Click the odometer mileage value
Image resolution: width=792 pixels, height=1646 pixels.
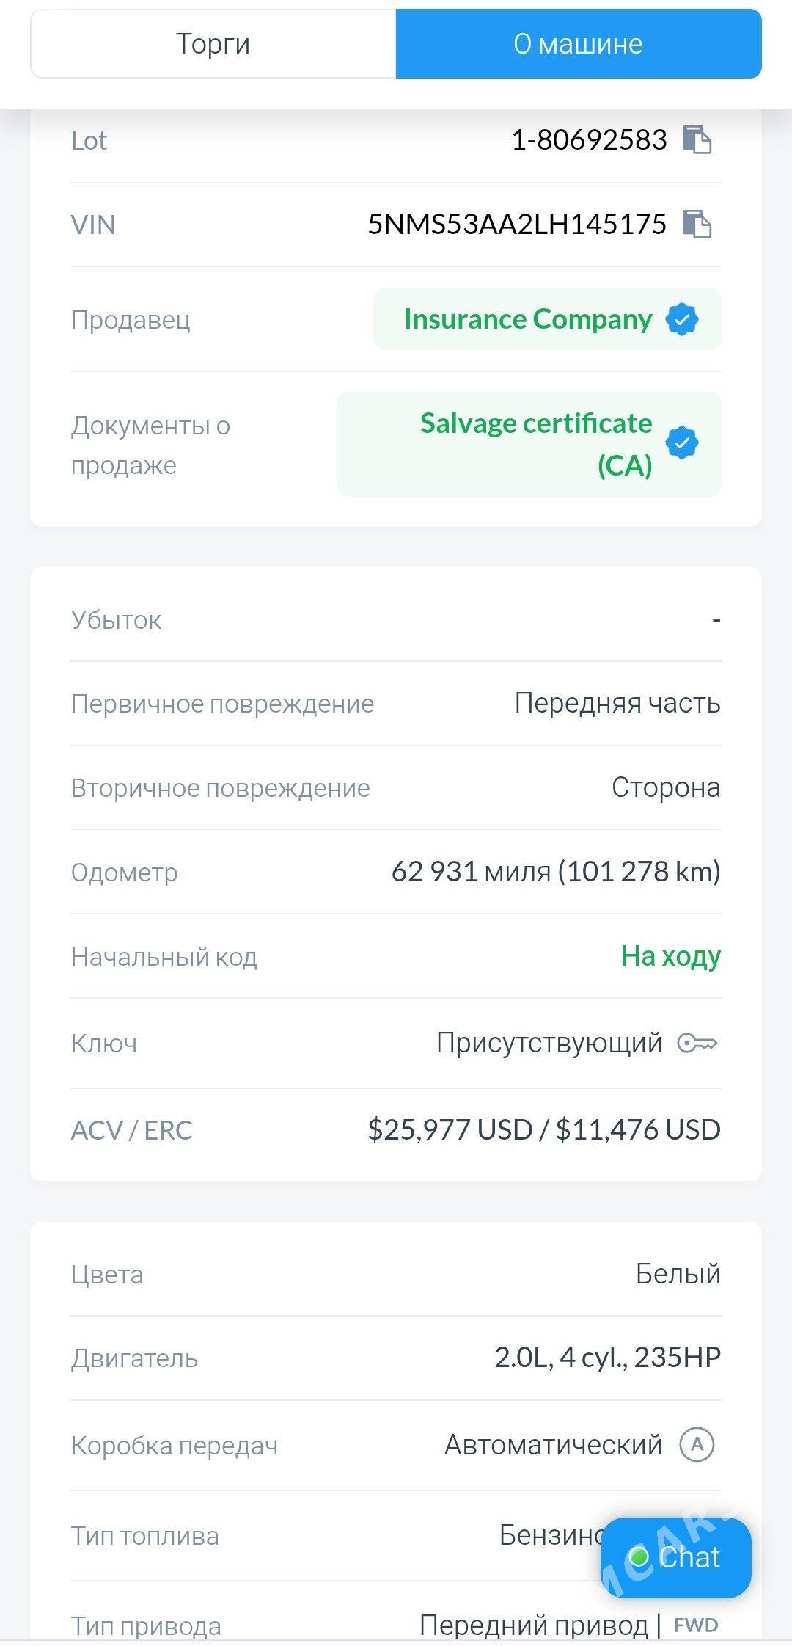click(556, 872)
